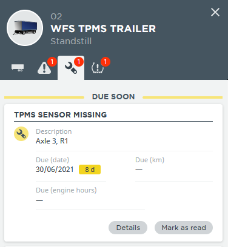Close the vehicle details panel
Viewport: 228px width, 247px height.
215,12
